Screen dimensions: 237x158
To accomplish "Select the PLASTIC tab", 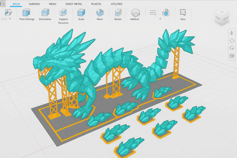I will [96, 4].
